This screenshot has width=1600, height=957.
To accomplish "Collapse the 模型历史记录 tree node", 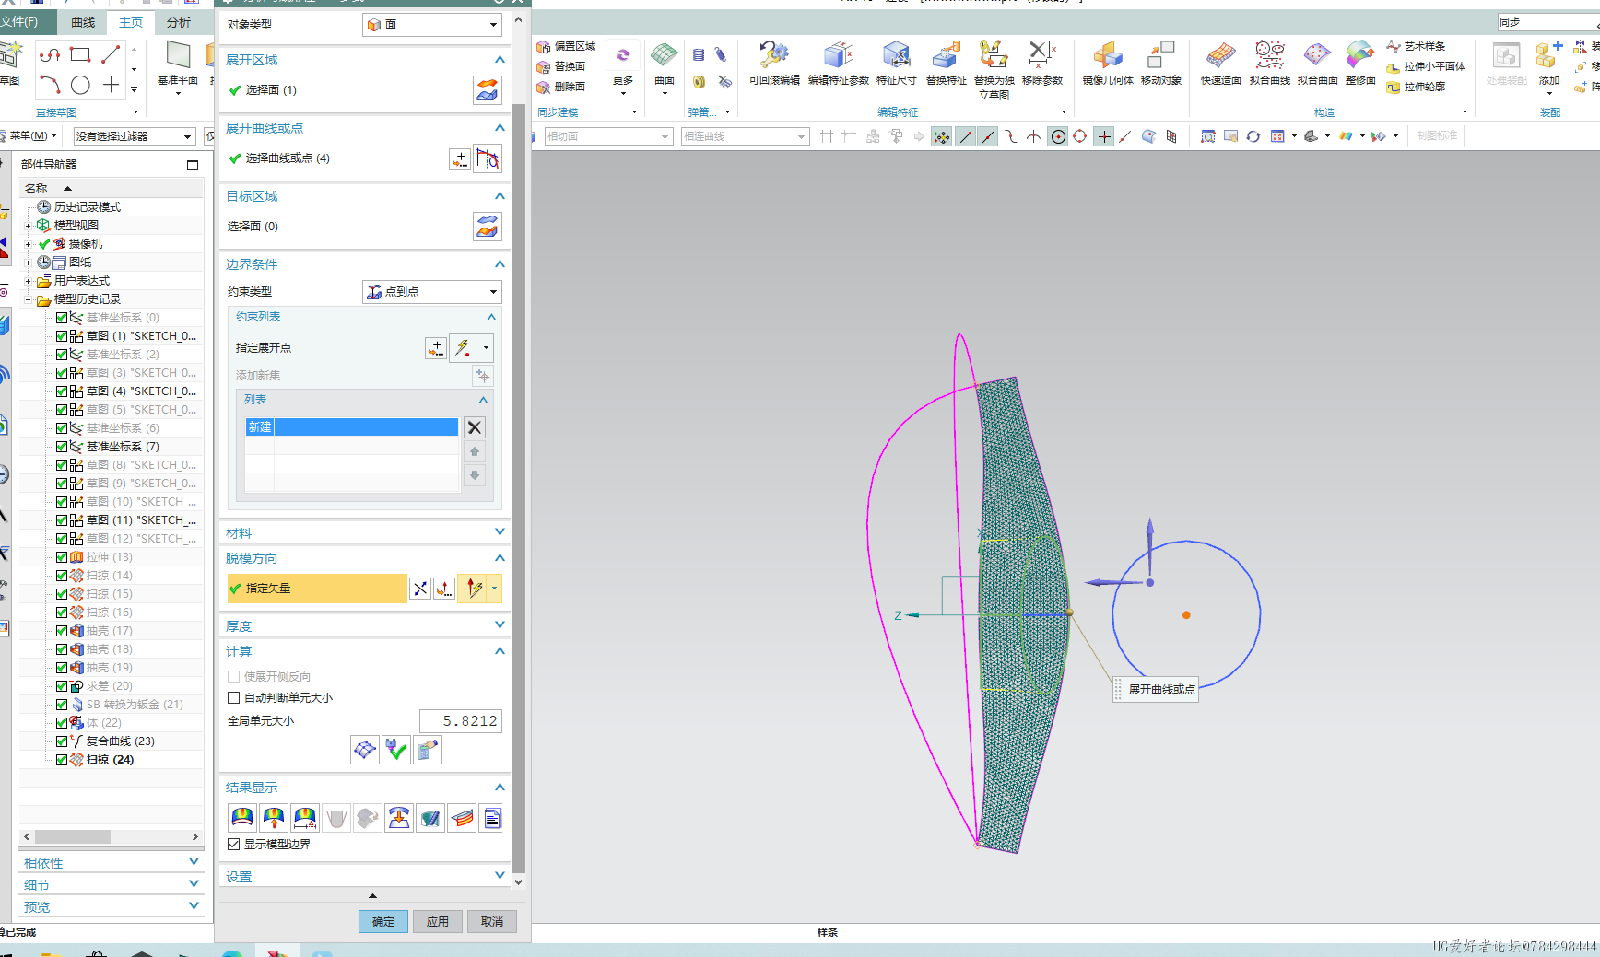I will (x=28, y=299).
